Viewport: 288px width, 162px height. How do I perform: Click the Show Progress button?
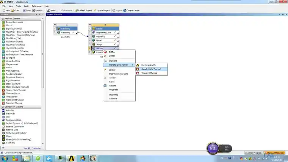pos(254,153)
